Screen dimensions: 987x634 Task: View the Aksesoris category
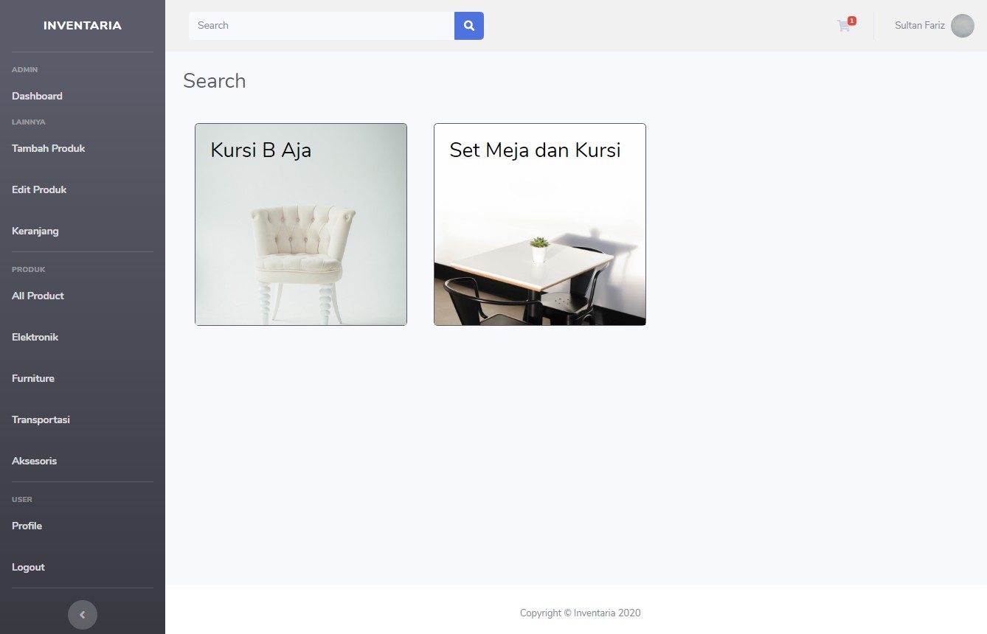35,461
